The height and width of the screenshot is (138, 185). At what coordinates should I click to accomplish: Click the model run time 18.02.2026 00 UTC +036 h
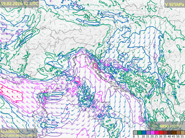pos(18,135)
